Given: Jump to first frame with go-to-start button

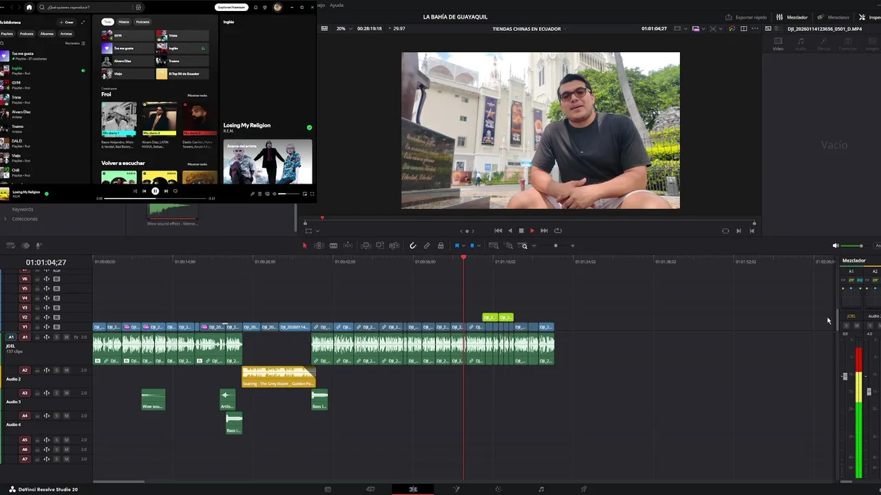Looking at the screenshot, I should pos(498,231).
